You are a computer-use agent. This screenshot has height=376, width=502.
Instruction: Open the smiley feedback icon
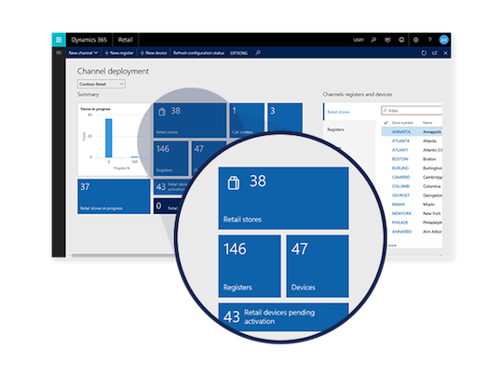coord(401,40)
